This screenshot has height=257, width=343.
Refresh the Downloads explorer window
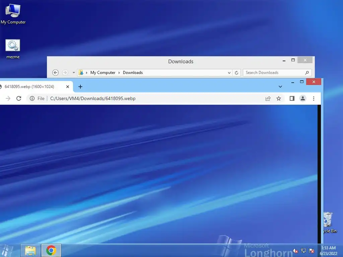[x=236, y=73]
